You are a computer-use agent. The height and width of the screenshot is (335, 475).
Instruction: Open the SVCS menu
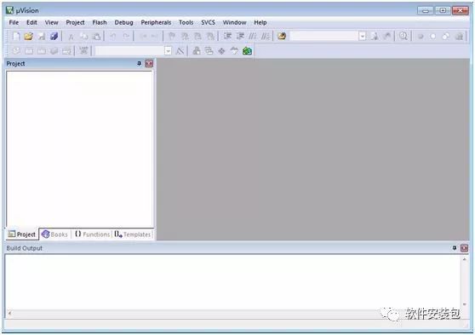tap(208, 22)
